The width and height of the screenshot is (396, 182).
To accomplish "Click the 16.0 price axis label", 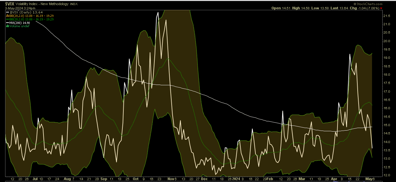I will pos(386,108).
